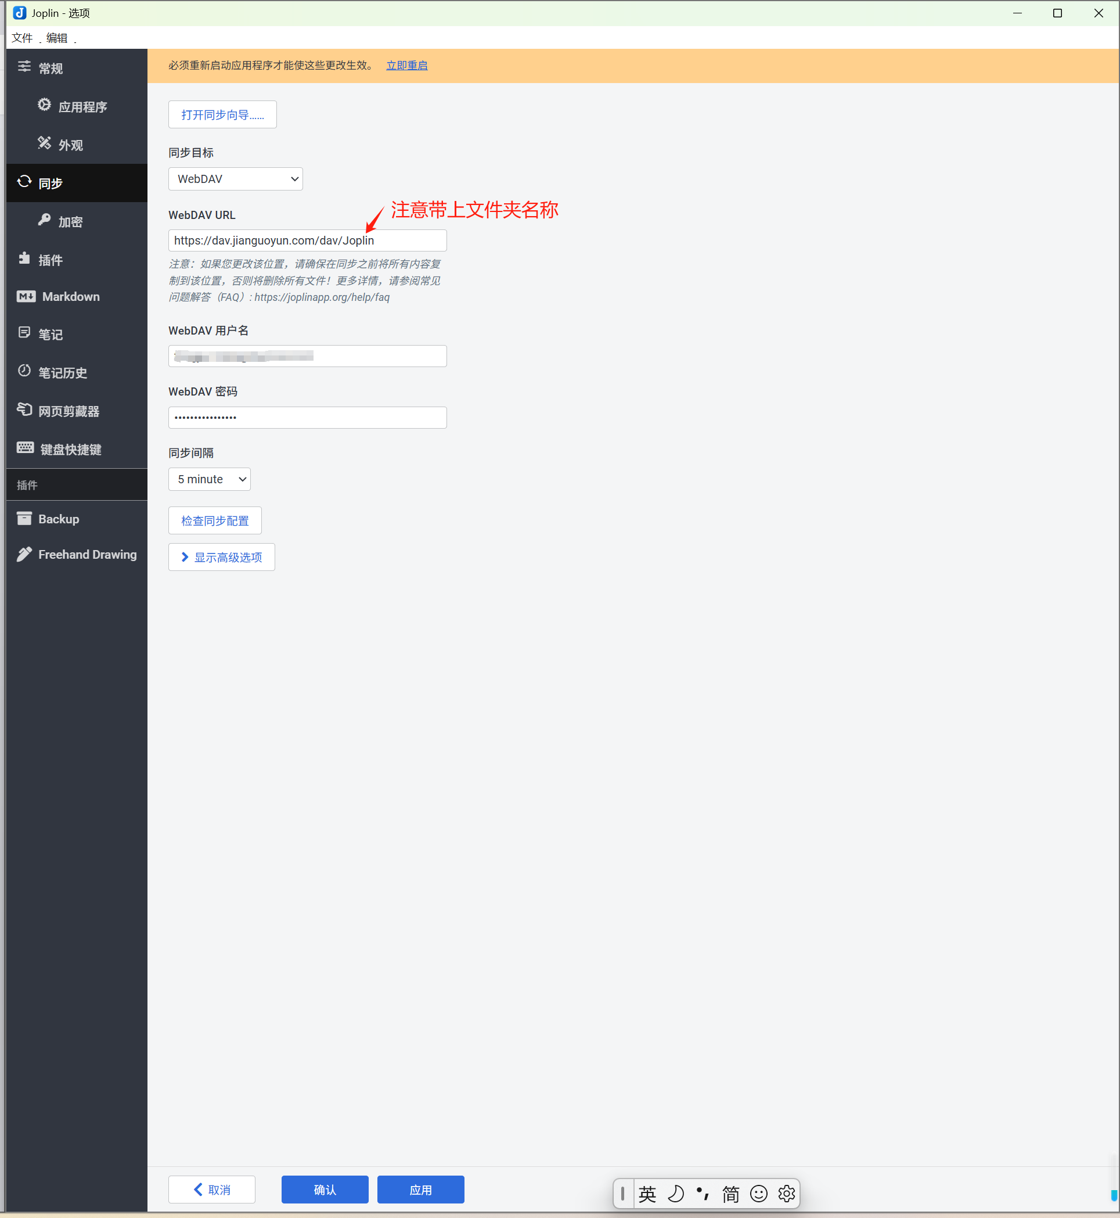
Task: Open the 应用程序 application settings
Action: (77, 106)
